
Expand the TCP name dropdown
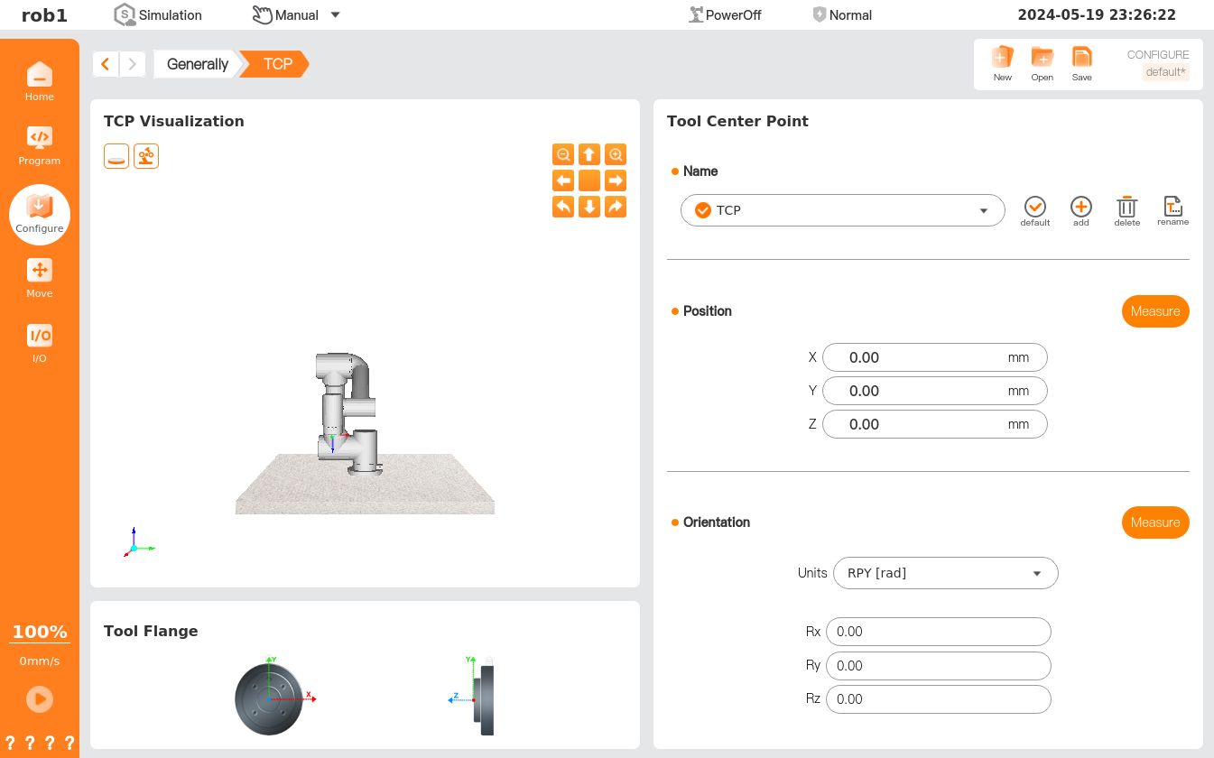pyautogui.click(x=842, y=210)
